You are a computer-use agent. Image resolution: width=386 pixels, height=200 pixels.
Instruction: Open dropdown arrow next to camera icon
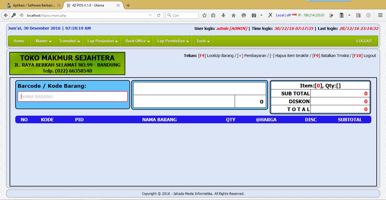261,15
